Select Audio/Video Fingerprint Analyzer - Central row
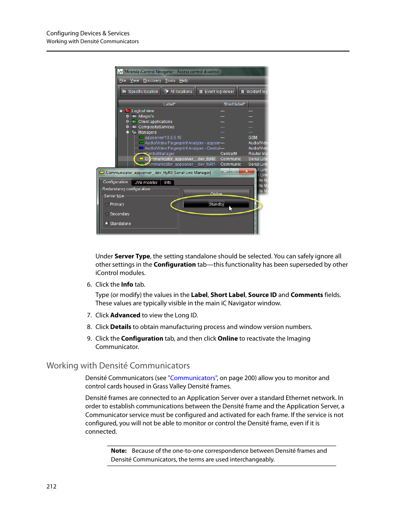This screenshot has width=396, height=513. tap(183, 148)
